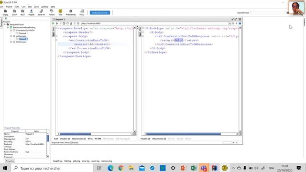Click the Endpoint property value cell

click(36, 144)
